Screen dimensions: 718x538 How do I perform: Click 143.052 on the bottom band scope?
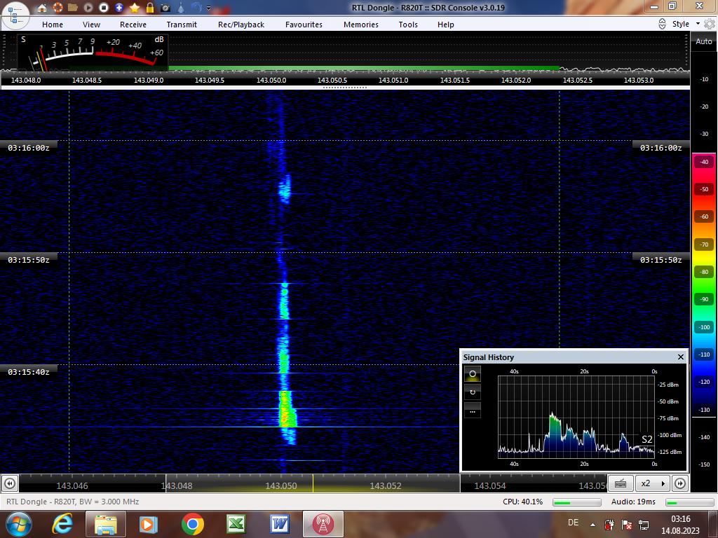coord(386,486)
